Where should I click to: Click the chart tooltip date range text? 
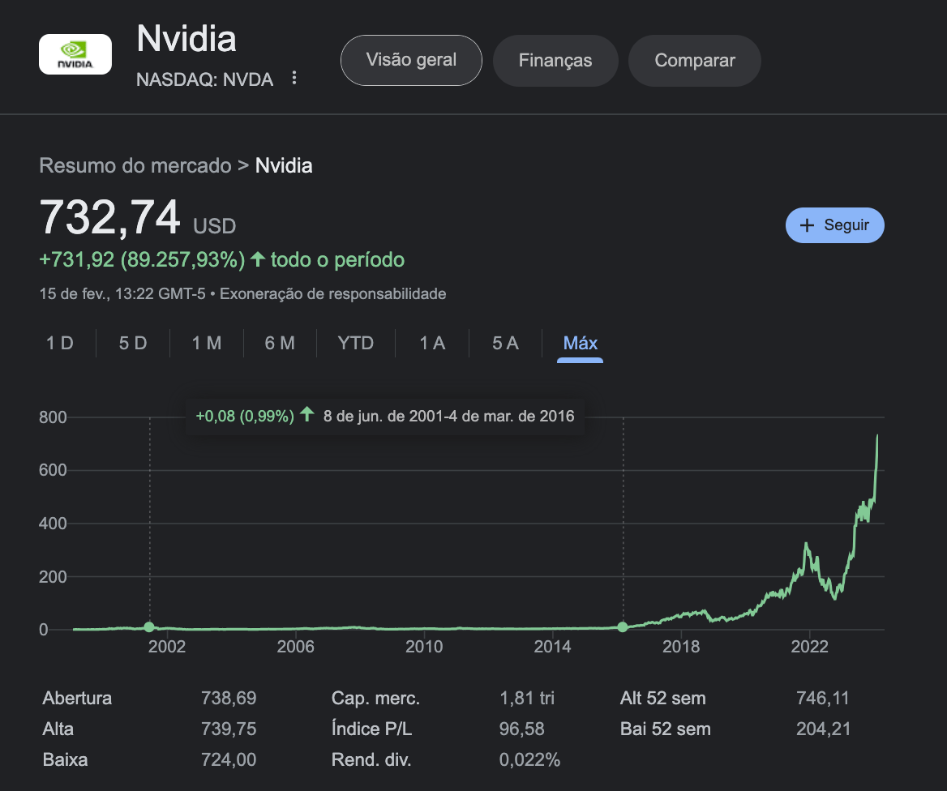tap(448, 416)
